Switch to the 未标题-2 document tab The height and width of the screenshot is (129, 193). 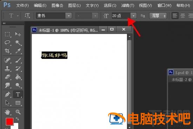(x=181, y=80)
